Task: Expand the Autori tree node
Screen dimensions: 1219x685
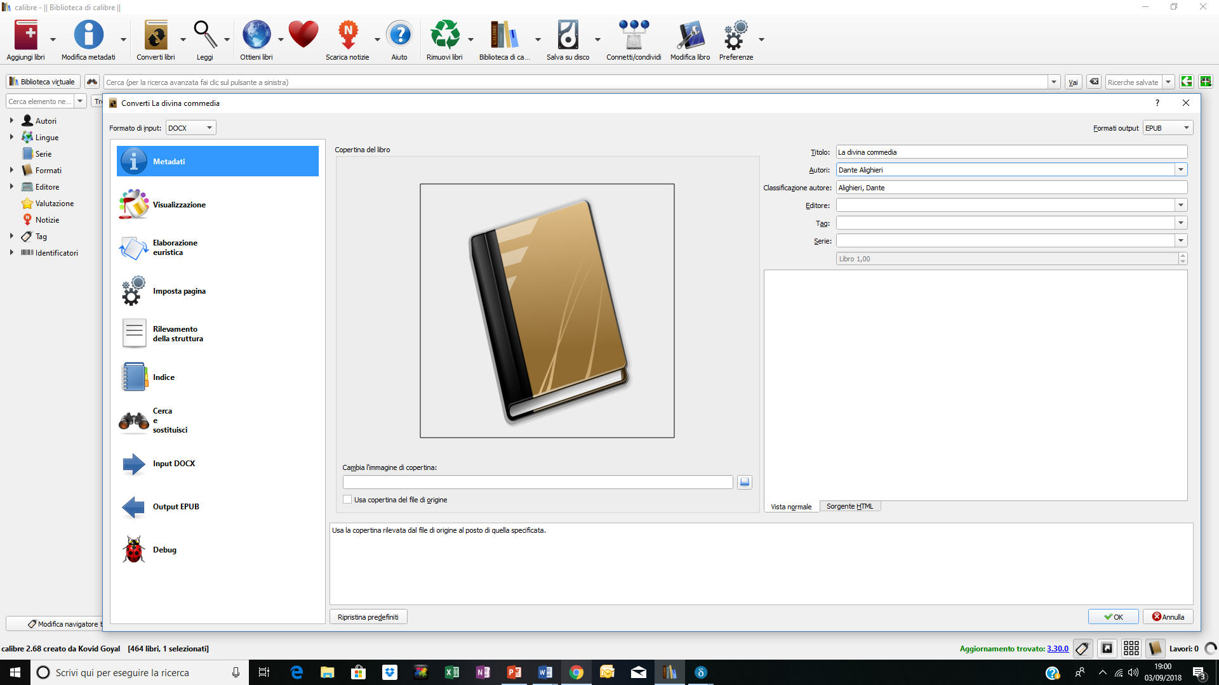Action: (x=11, y=121)
